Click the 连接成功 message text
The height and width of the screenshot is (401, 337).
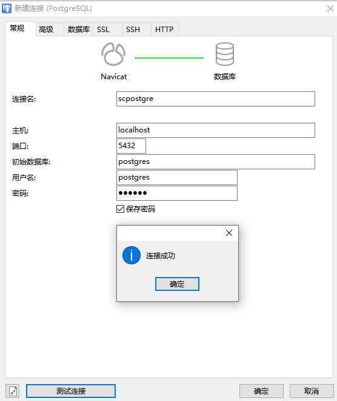(161, 255)
